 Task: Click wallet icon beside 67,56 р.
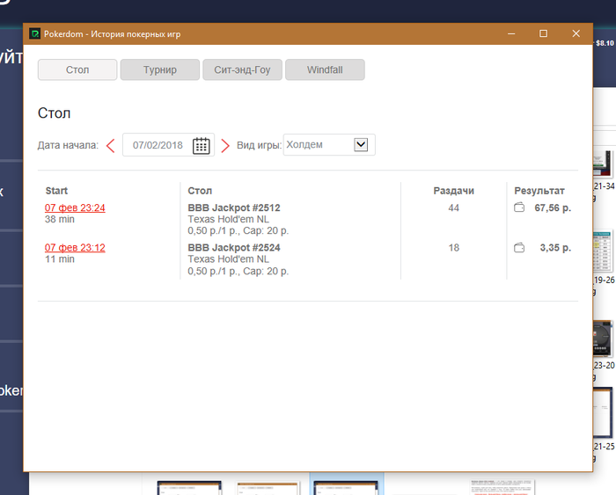coord(519,207)
